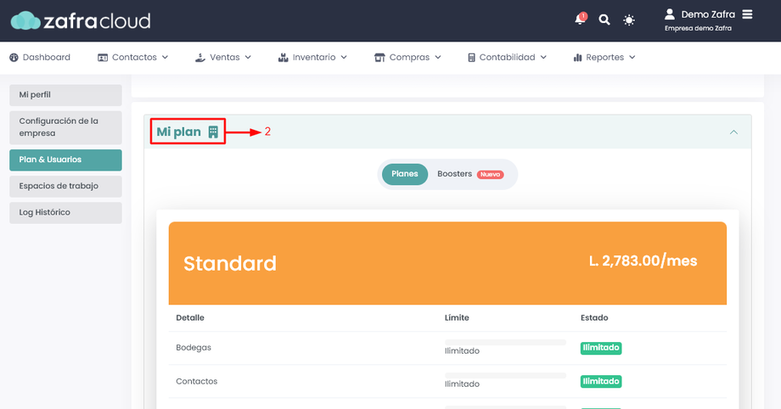Open the hamburger menu icon
The width and height of the screenshot is (781, 409).
(x=747, y=14)
